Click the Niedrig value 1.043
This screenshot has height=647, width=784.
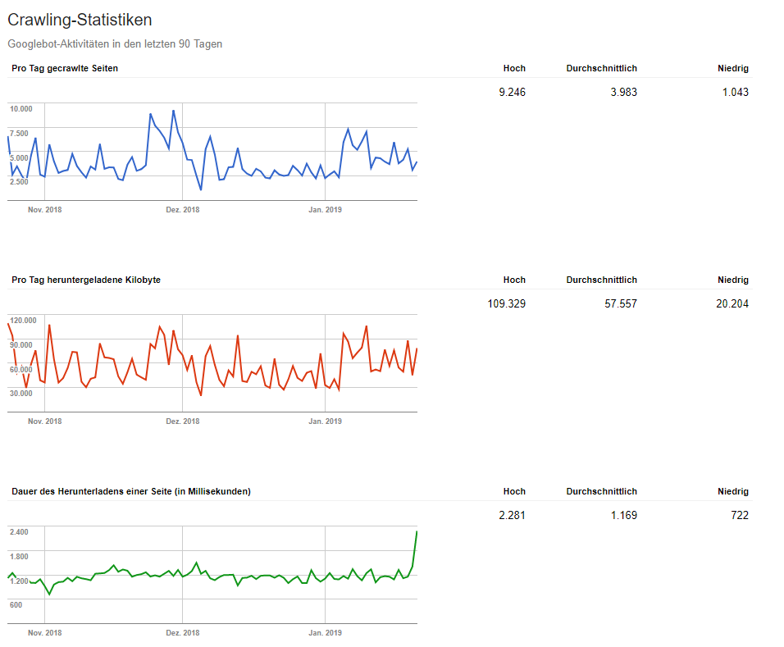point(736,92)
